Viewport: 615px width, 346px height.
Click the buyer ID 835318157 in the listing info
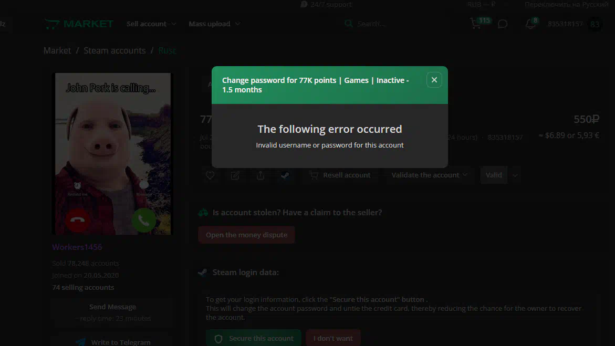[505, 138]
